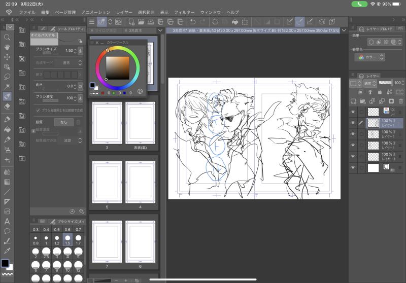
Task: Toggle the brush tip blending checkbox
Action: pos(38,110)
